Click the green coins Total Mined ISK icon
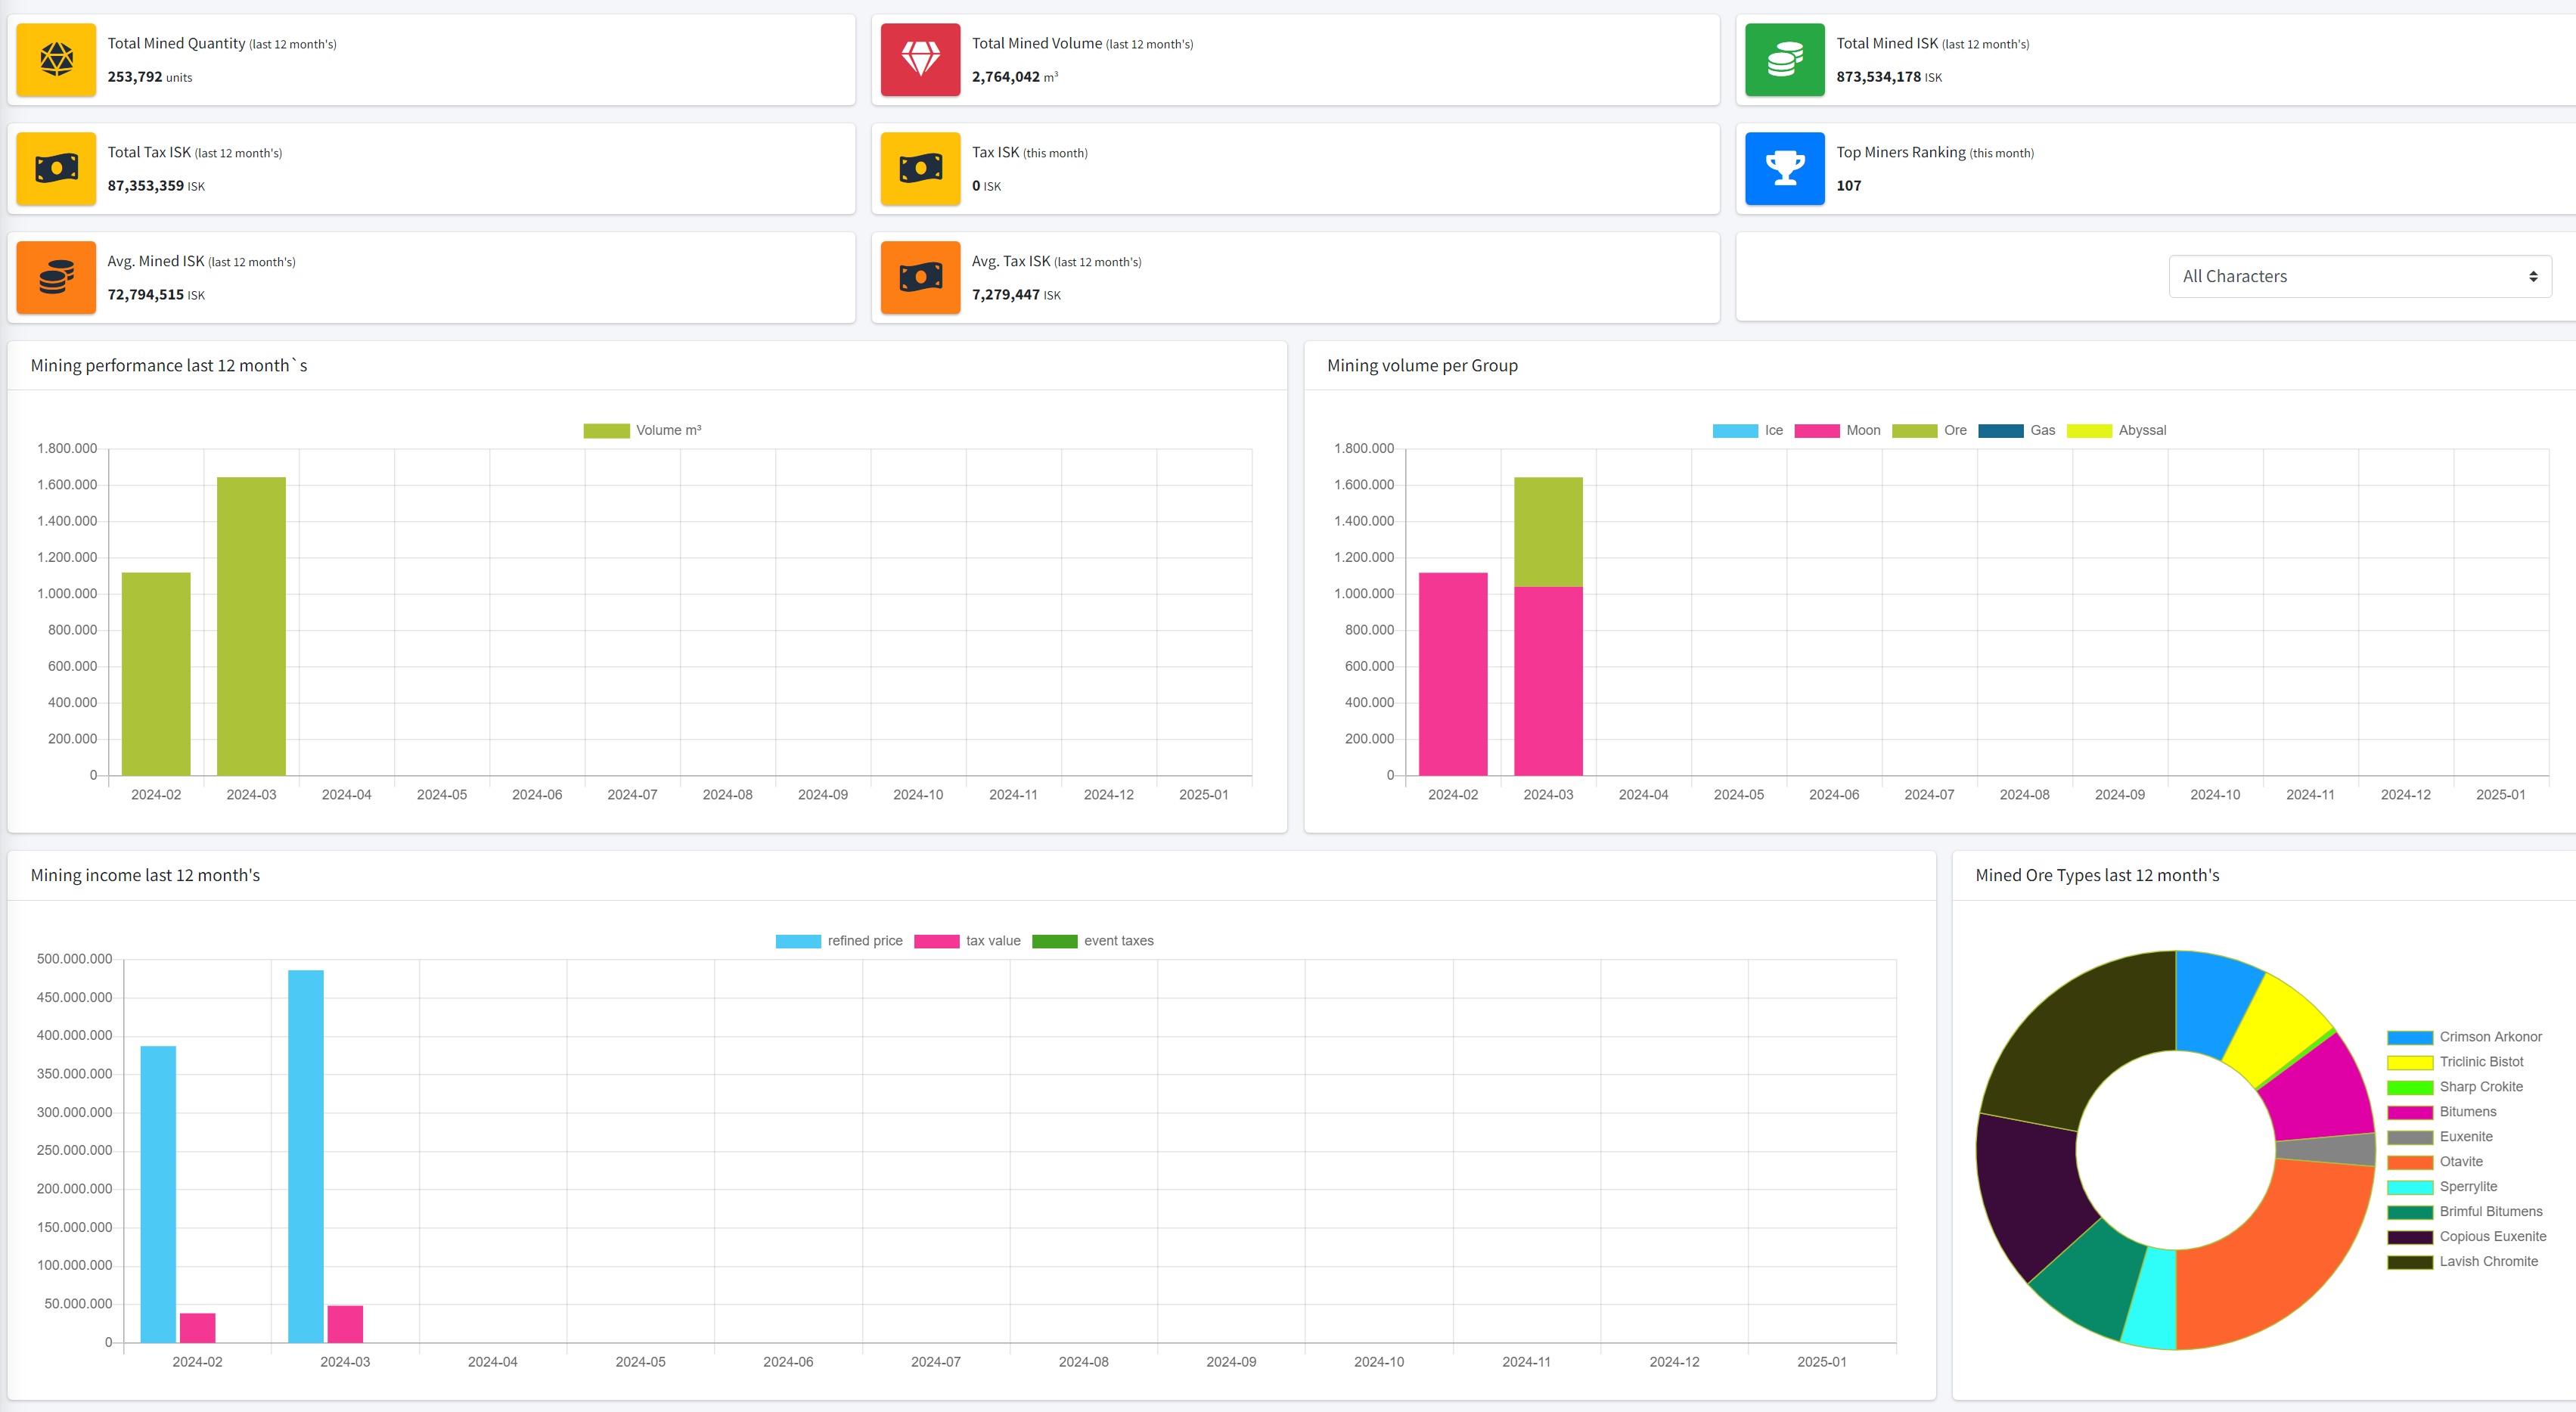 (x=1784, y=60)
